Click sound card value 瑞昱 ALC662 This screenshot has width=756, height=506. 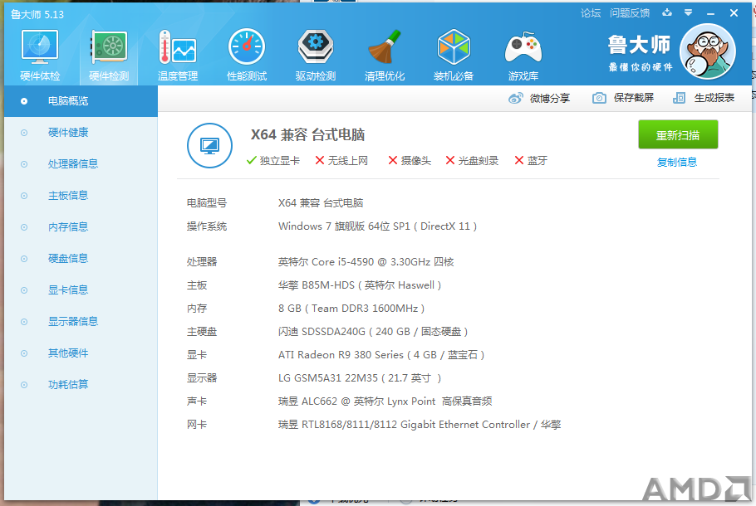[385, 401]
